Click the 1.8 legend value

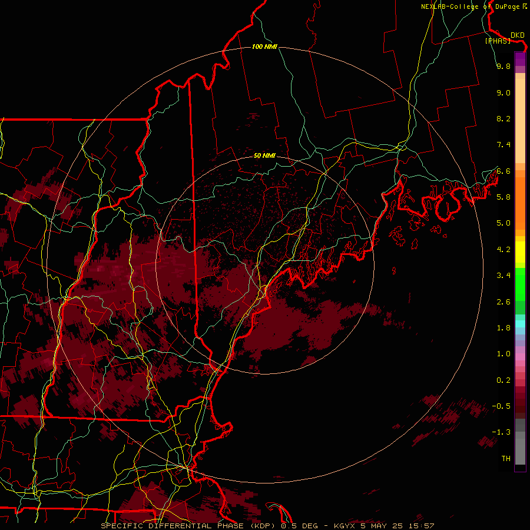tap(503, 328)
